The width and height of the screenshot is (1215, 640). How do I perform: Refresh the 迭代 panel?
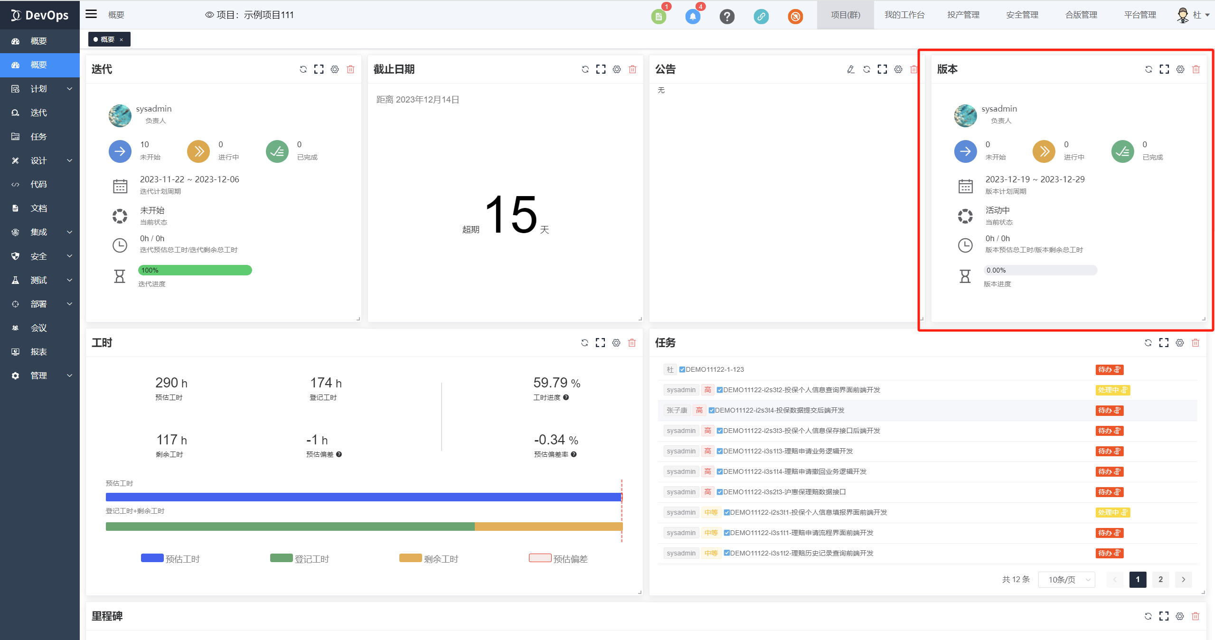pyautogui.click(x=303, y=69)
